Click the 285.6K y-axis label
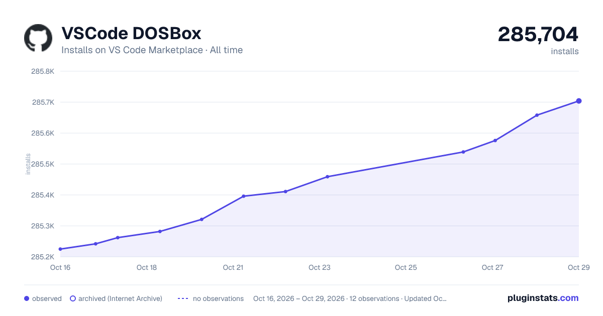Viewport: 603px width, 316px height. [43, 133]
